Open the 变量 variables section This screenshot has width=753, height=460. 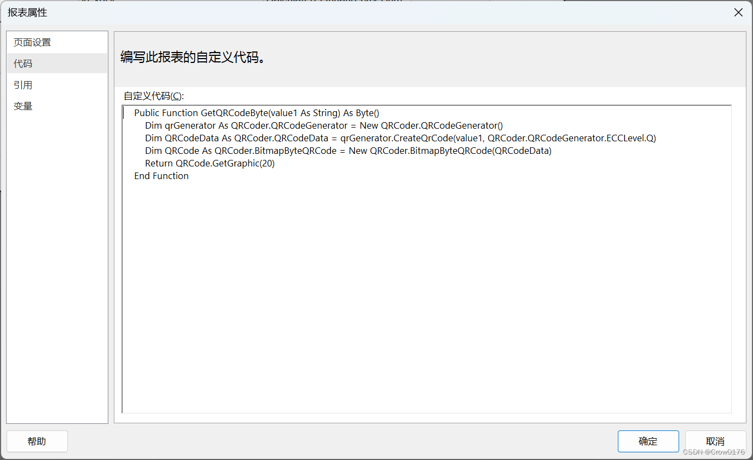pos(22,105)
